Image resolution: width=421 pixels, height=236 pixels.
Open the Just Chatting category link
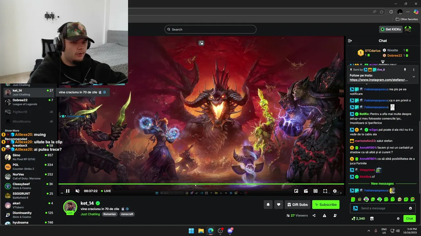pos(90,214)
